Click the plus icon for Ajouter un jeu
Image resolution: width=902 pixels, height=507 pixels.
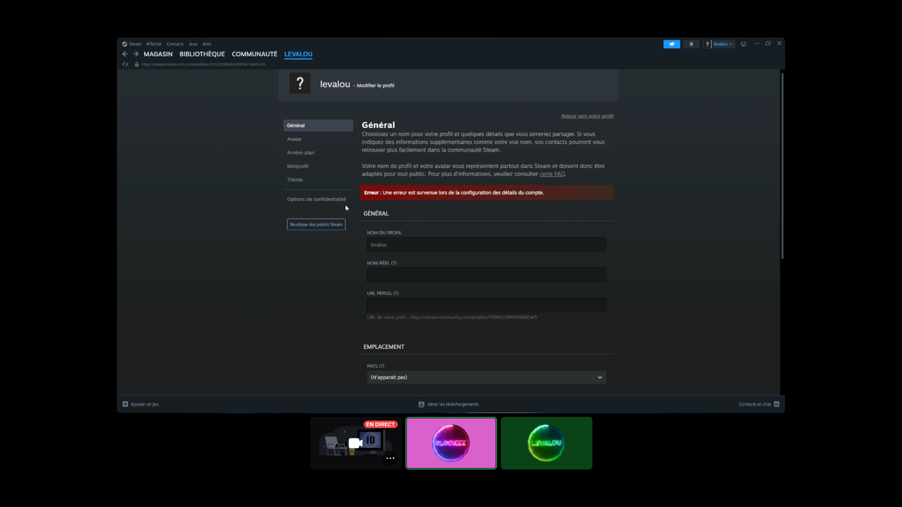pyautogui.click(x=125, y=404)
